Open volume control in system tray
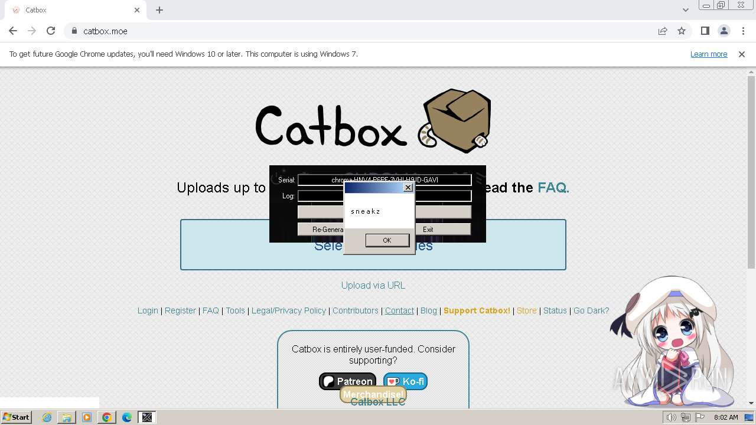Image resolution: width=756 pixels, height=425 pixels. point(672,417)
